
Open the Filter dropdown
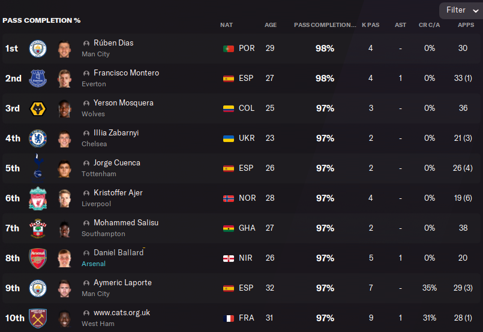point(460,10)
